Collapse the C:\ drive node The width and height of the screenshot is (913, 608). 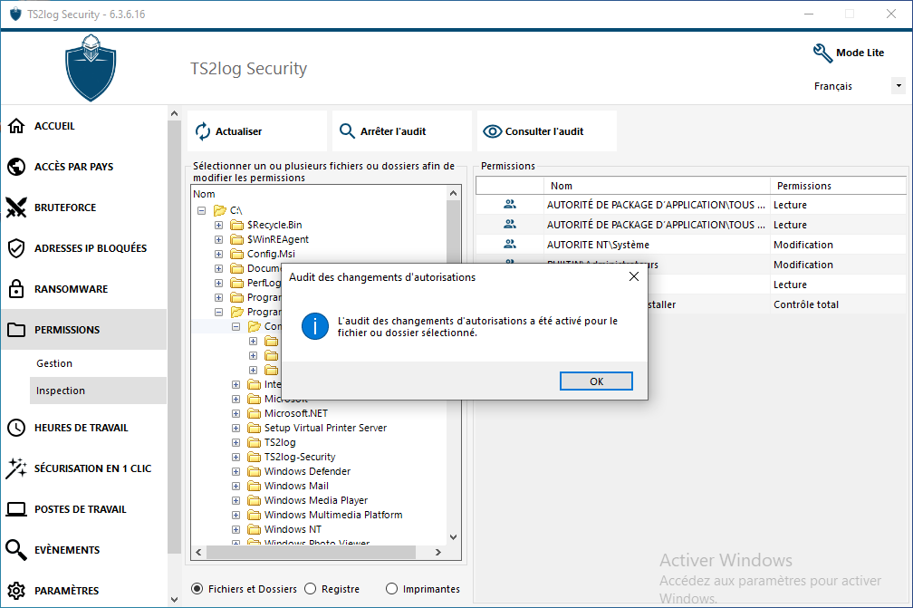point(201,210)
